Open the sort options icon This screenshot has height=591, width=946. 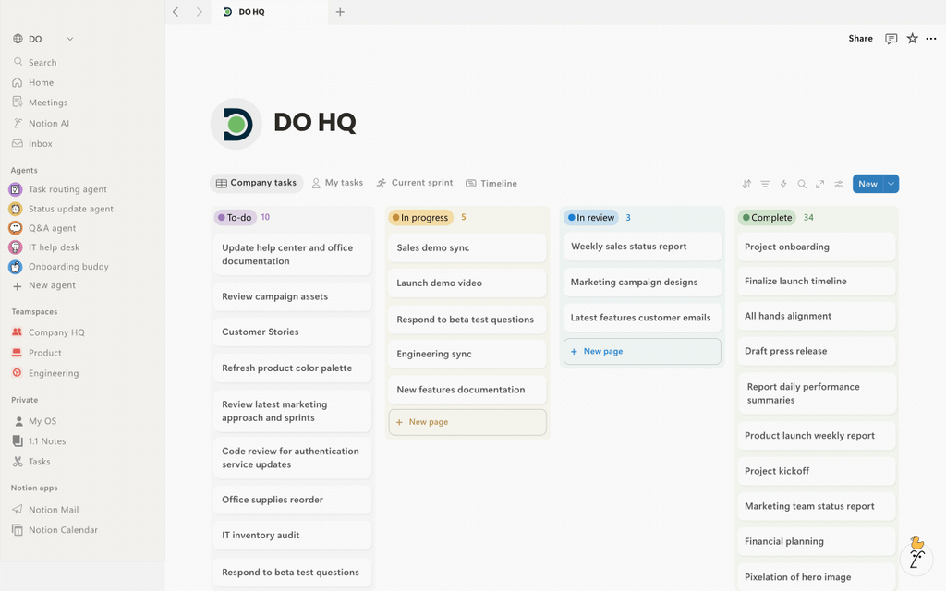click(x=746, y=184)
